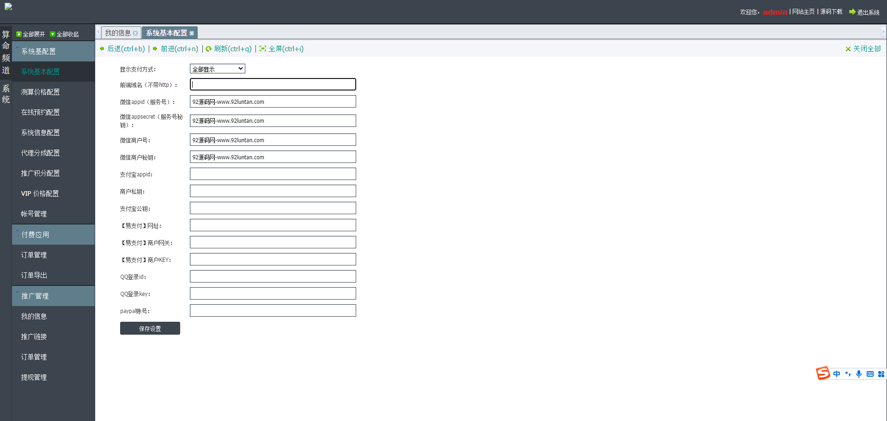Open 系统信息配置 in the sidebar
The height and width of the screenshot is (421, 887).
coord(54,132)
